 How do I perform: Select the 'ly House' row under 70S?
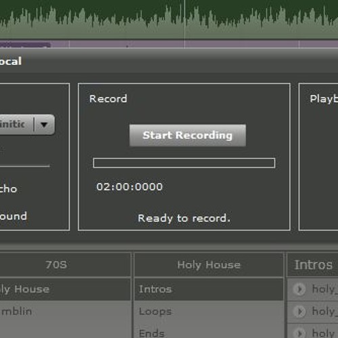66,289
